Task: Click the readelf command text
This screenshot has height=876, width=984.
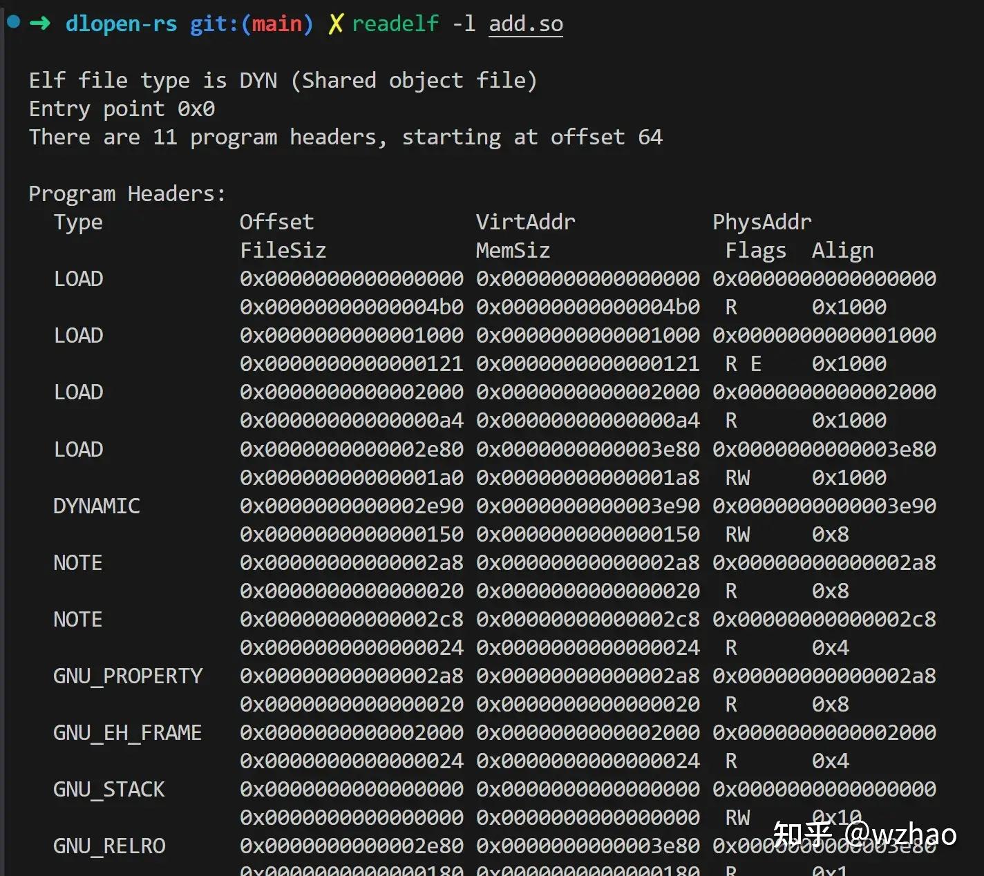Action: tap(395, 24)
